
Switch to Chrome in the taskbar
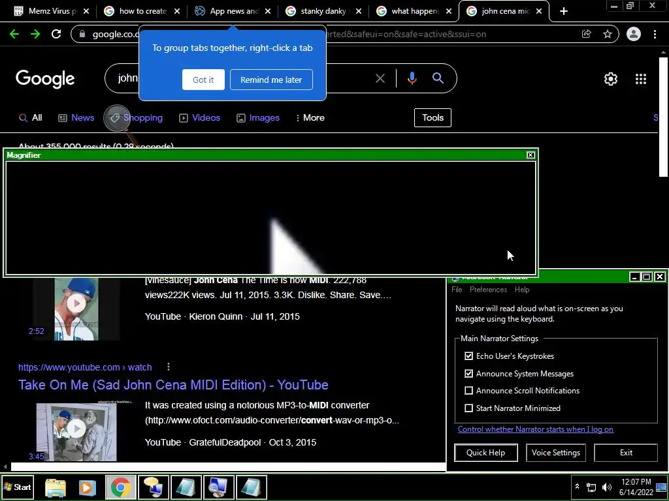pos(121,487)
